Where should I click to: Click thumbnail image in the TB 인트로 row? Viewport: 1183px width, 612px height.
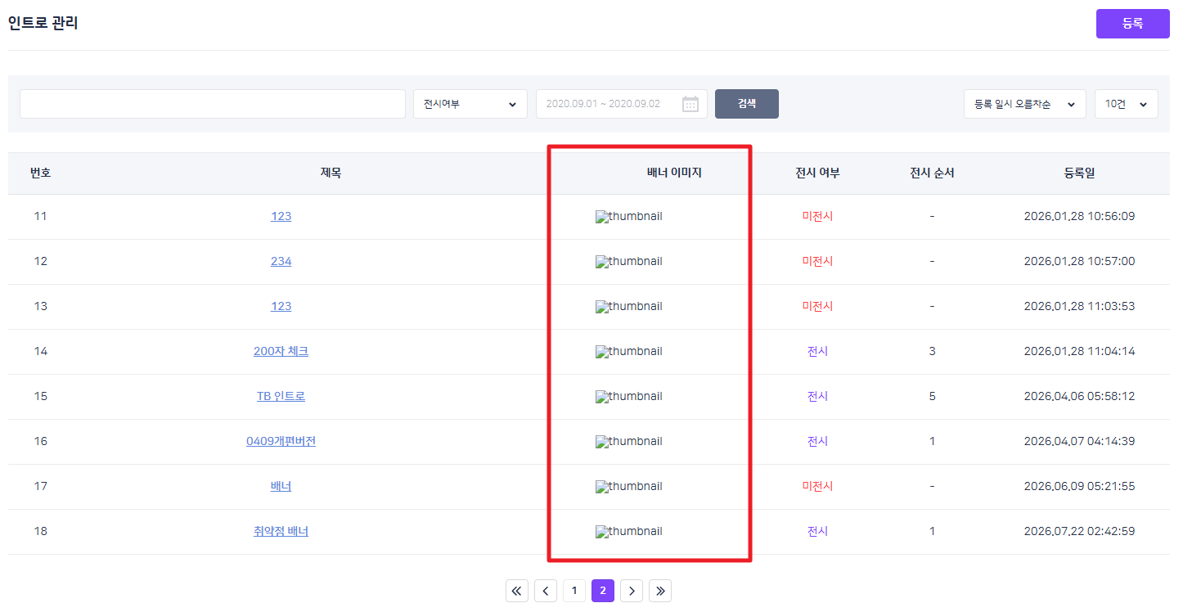[629, 397]
